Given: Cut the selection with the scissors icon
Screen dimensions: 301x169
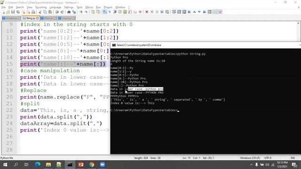Looking at the screenshot, I should click(x=40, y=12).
